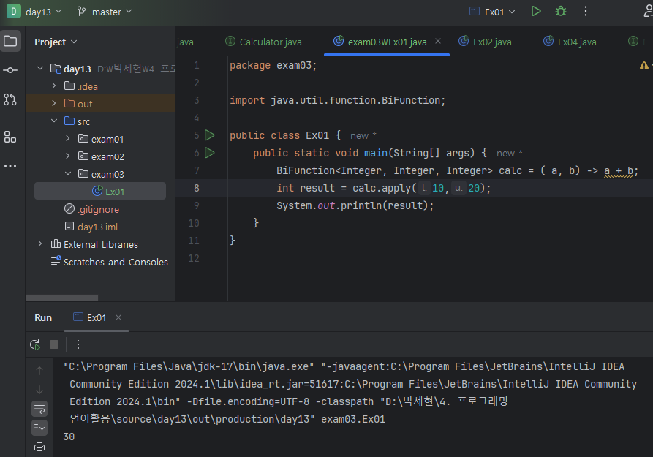Click the Rerun icon in Run panel
Screen dimensions: 653x457
[x=35, y=344]
